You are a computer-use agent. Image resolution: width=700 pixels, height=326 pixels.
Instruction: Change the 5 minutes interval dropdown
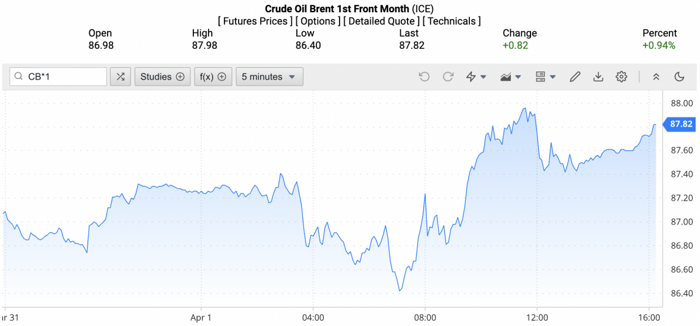tap(269, 76)
